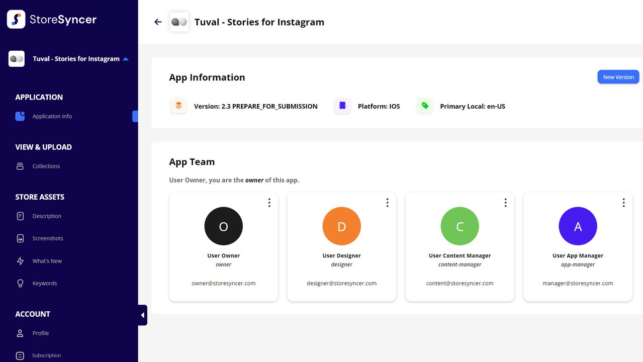Click the Profile person icon
The width and height of the screenshot is (643, 362).
click(20, 333)
